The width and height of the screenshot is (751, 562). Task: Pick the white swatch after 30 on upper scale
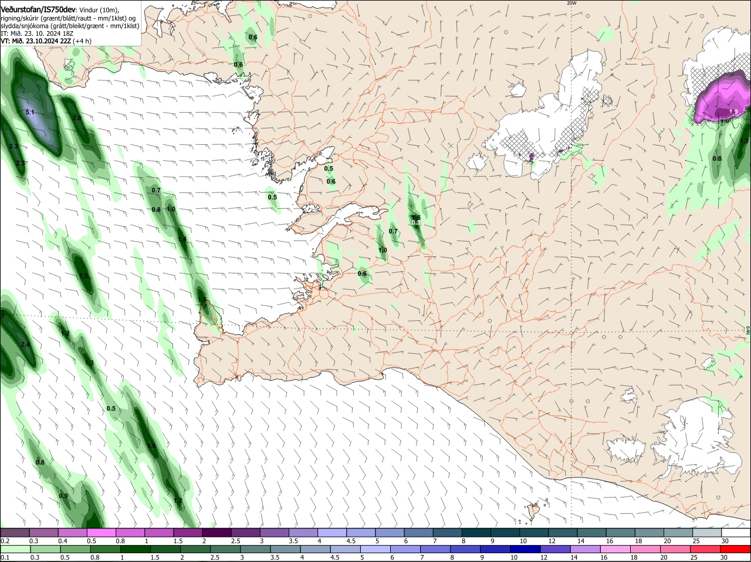[x=736, y=532]
